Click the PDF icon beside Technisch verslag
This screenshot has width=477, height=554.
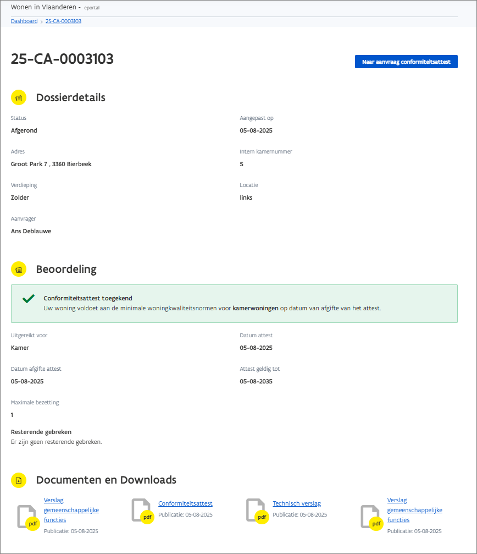pos(256,511)
